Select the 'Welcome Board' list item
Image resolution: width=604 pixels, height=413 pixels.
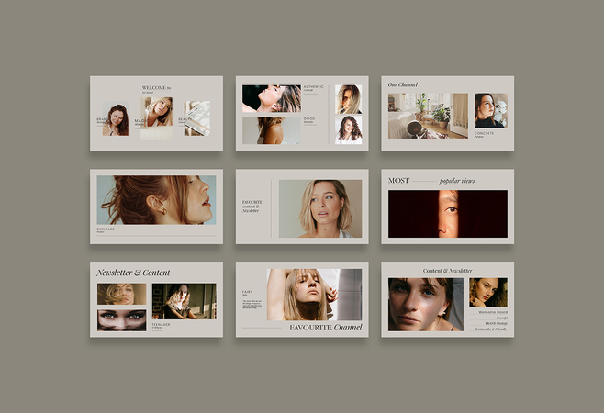pyautogui.click(x=491, y=312)
